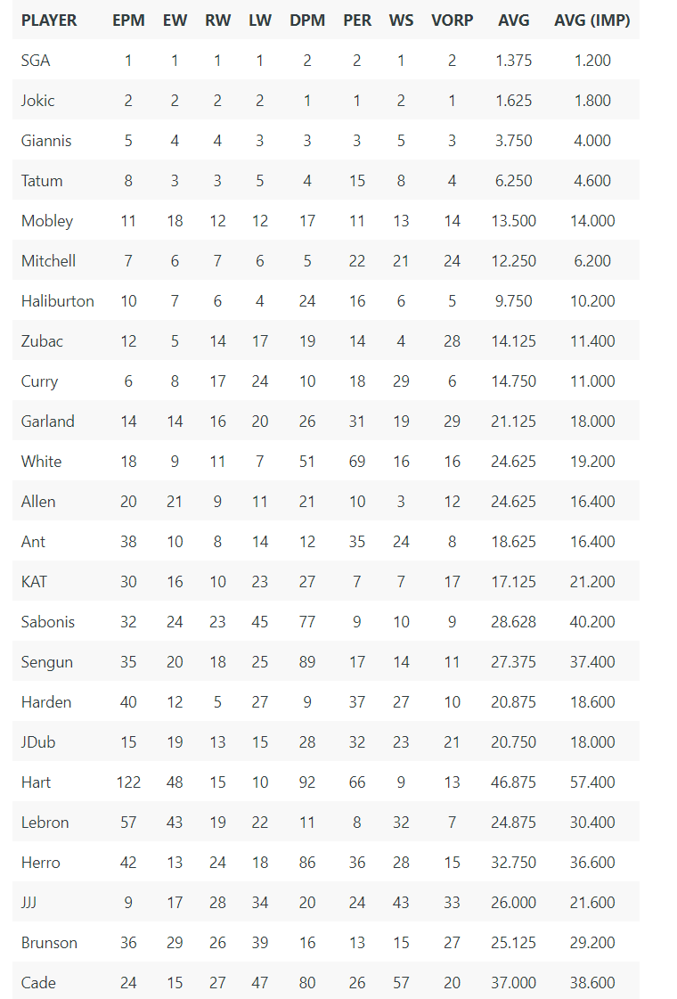Click the Jokic row name
This screenshot has height=999, width=677.
click(x=37, y=101)
